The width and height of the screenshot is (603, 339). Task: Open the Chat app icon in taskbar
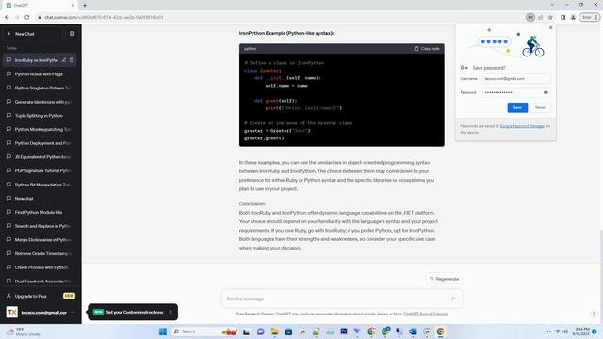click(261, 331)
